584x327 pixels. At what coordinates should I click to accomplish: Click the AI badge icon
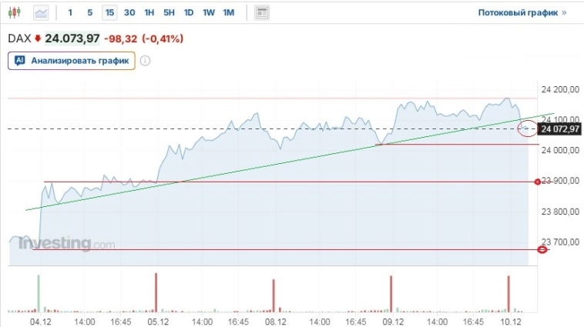[20, 61]
